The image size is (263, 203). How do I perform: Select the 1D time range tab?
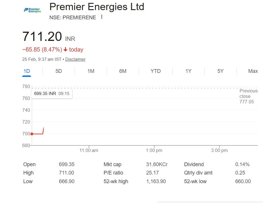[27, 71]
